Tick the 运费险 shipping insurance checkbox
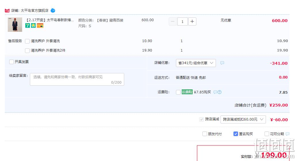This screenshot has height=161, width=297. coord(178,92)
